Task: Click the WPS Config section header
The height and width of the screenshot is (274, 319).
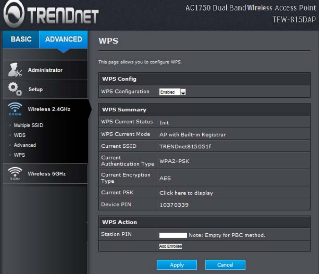Action: (x=204, y=79)
